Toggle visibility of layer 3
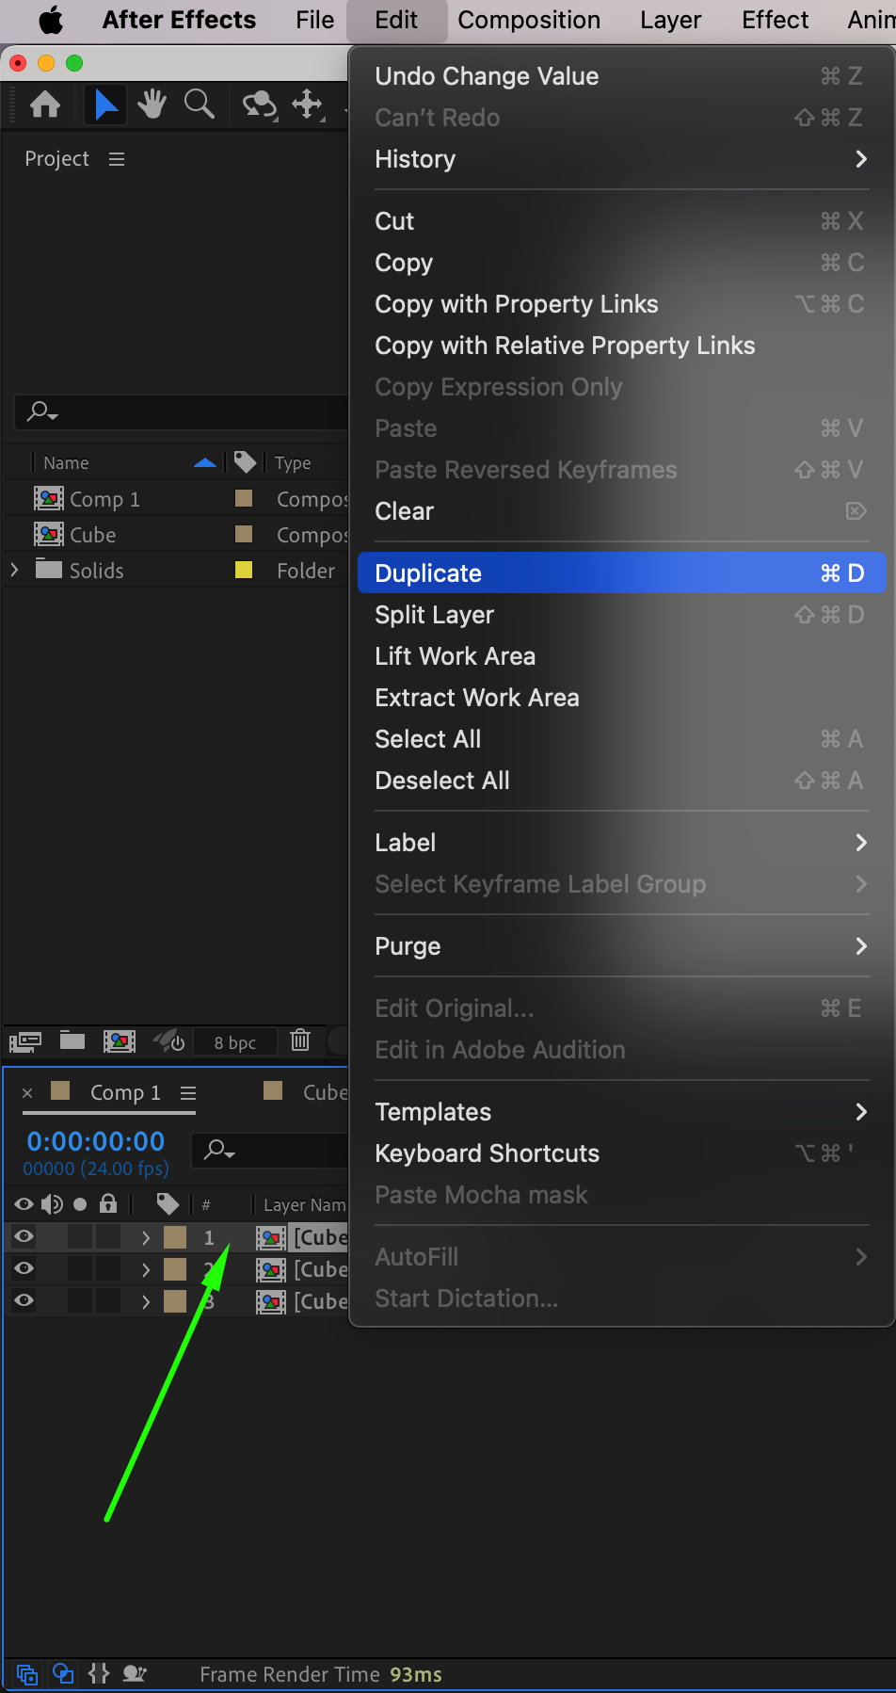The width and height of the screenshot is (896, 1693). pyautogui.click(x=24, y=1300)
